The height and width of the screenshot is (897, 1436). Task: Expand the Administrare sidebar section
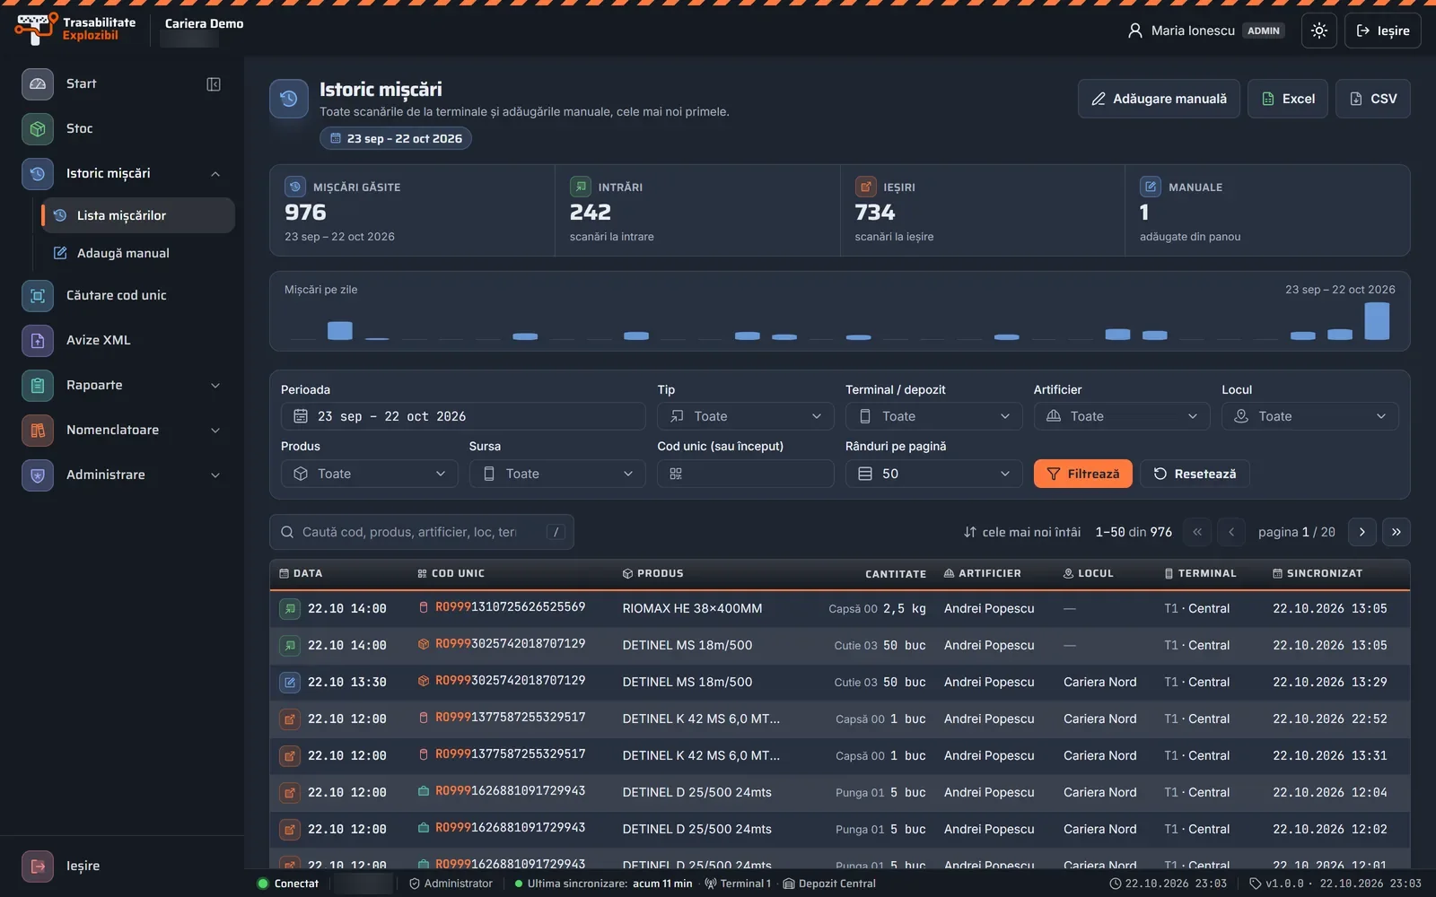(x=215, y=475)
